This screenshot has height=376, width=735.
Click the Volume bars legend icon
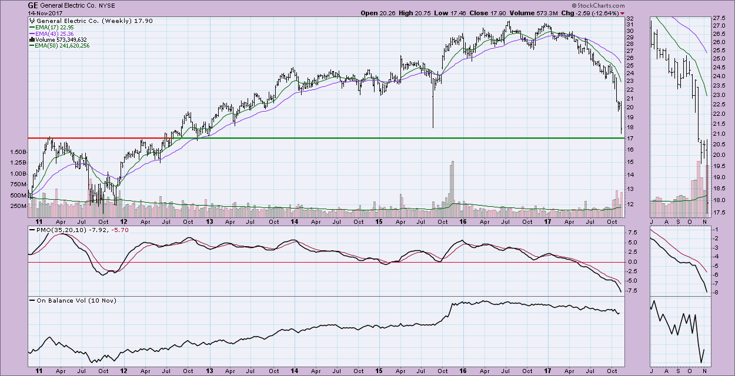[31, 41]
